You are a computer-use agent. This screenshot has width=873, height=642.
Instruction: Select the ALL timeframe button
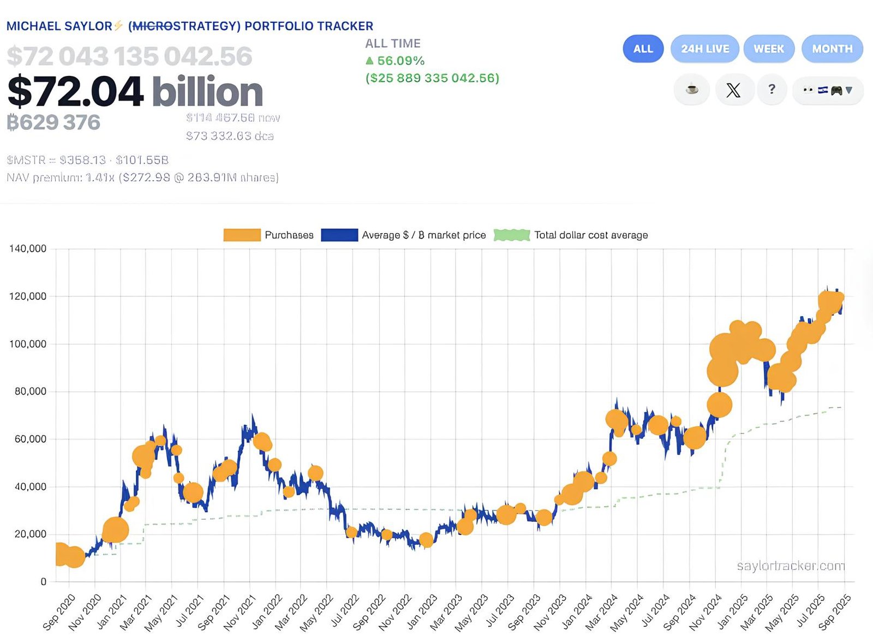(643, 49)
